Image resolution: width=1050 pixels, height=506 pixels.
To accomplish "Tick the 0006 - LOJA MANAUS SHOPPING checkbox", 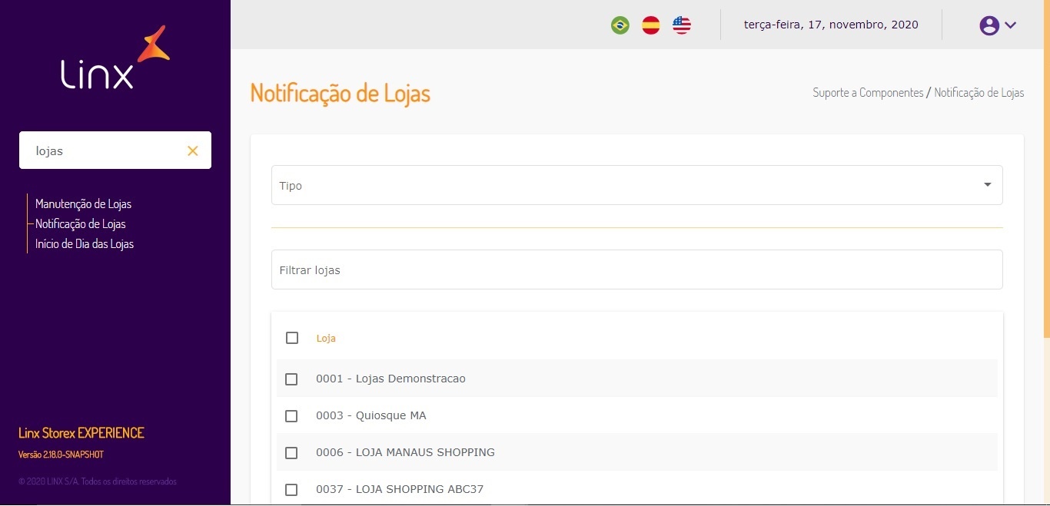I will pos(291,453).
